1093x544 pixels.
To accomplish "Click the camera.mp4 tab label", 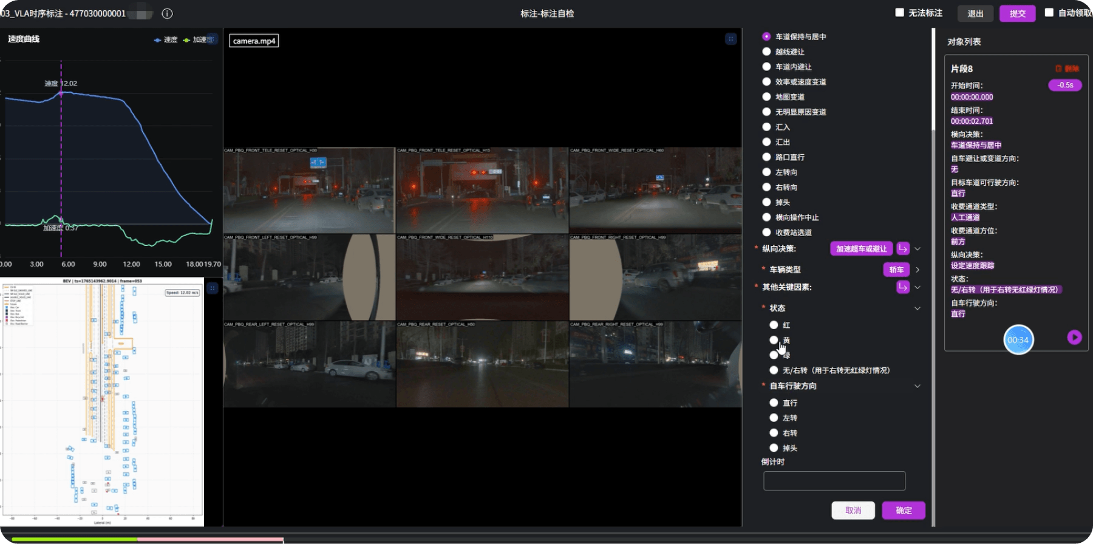I will 254,41.
